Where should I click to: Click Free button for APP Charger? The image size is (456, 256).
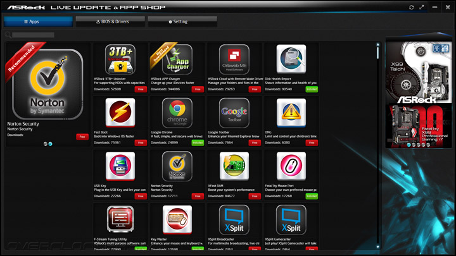[198, 89]
